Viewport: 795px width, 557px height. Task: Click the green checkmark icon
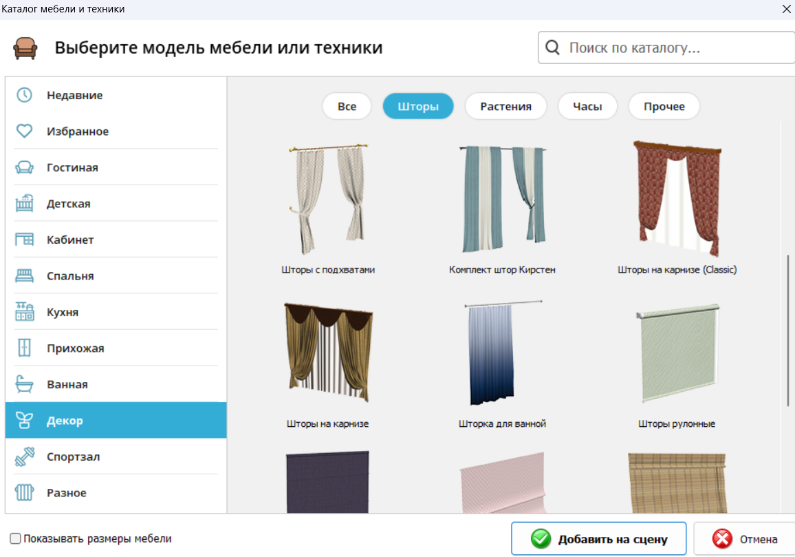(541, 538)
